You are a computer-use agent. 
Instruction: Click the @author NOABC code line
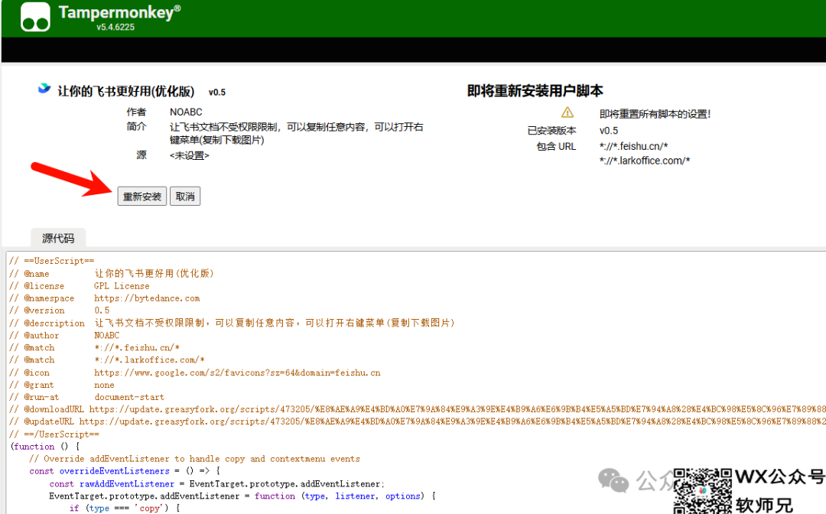tap(64, 336)
